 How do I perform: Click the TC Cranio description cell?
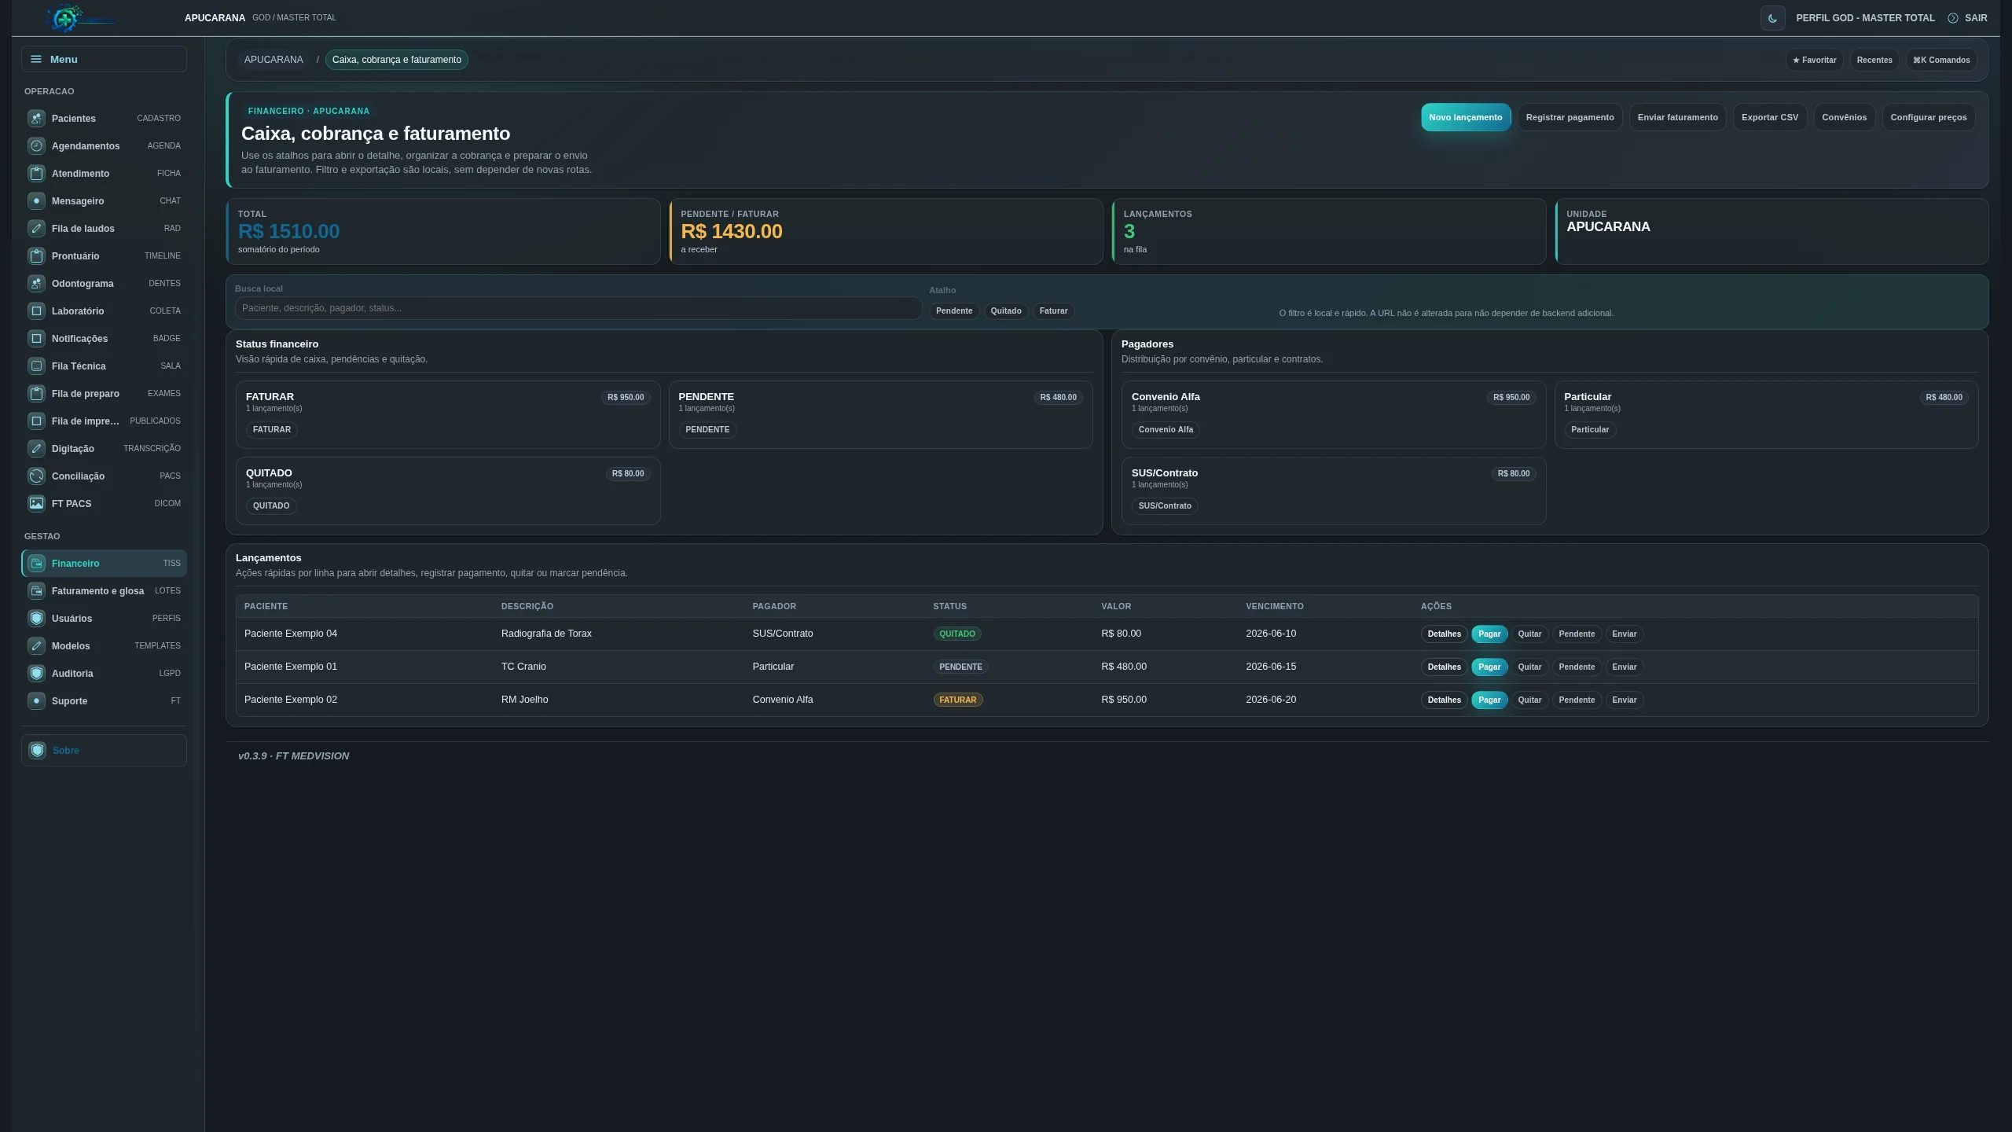[x=523, y=667]
